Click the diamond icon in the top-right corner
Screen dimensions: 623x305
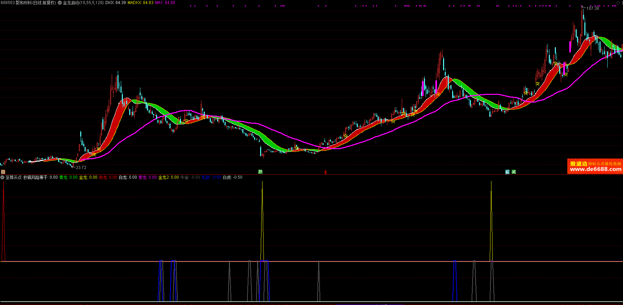click(x=618, y=3)
